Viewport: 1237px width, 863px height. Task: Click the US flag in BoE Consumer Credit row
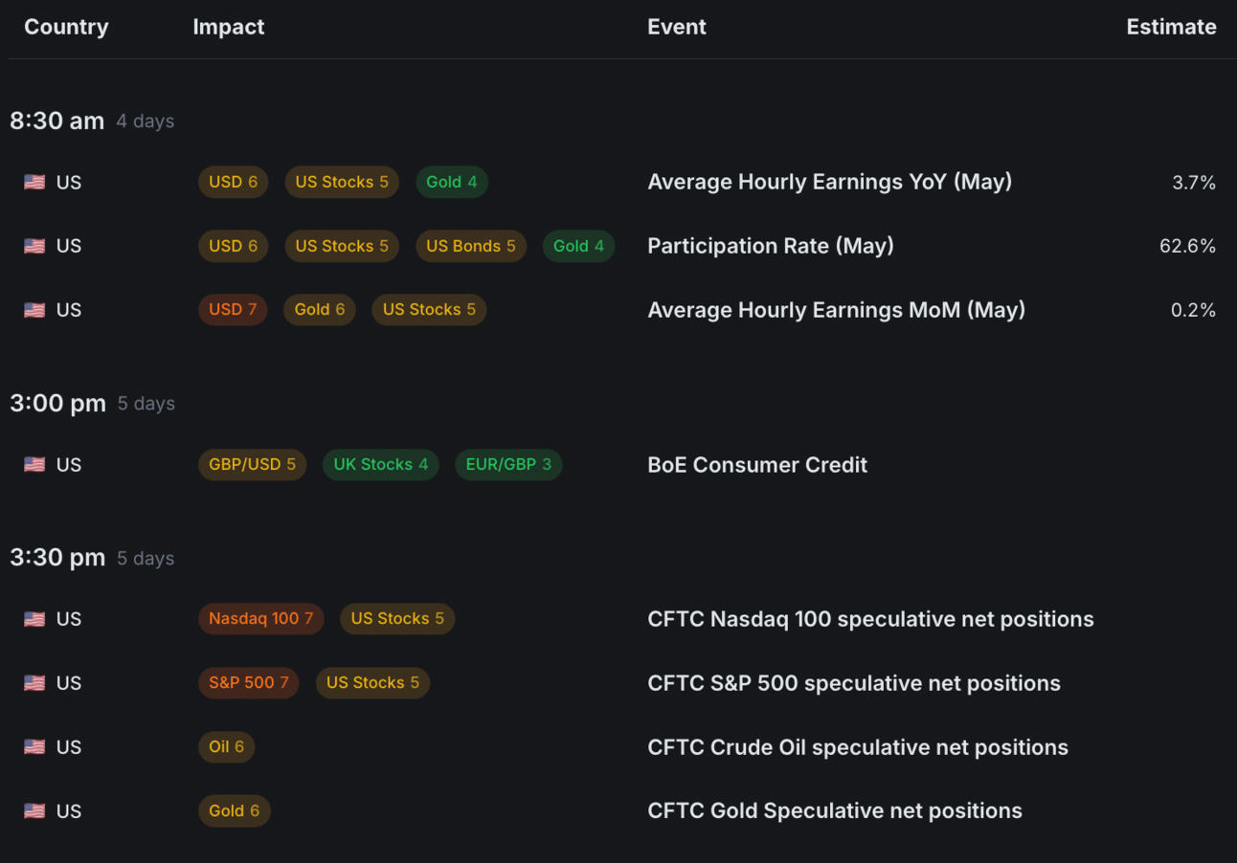point(34,465)
